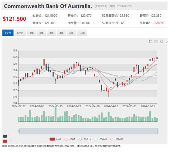Choose the 5年 time range

coord(71,33)
